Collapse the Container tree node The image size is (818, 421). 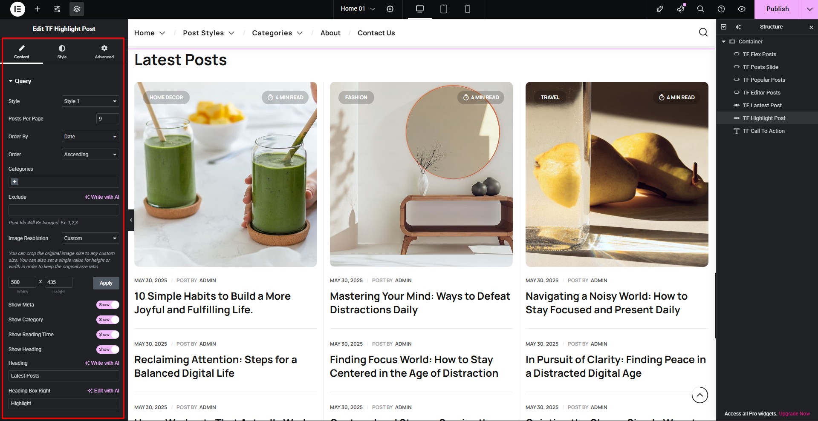723,42
